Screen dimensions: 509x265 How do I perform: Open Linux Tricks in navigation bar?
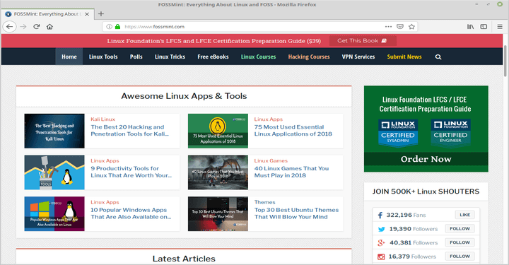pos(170,57)
